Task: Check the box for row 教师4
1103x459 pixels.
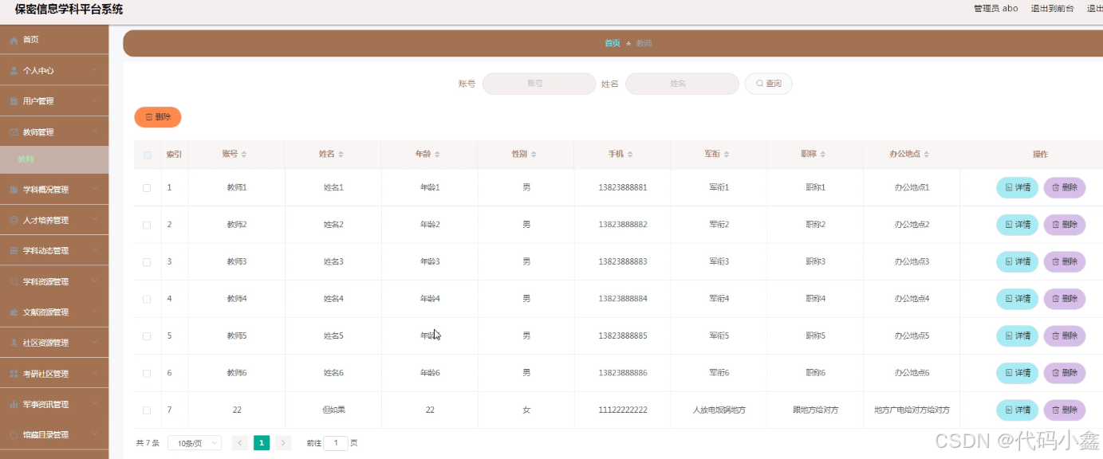Action: tap(147, 300)
